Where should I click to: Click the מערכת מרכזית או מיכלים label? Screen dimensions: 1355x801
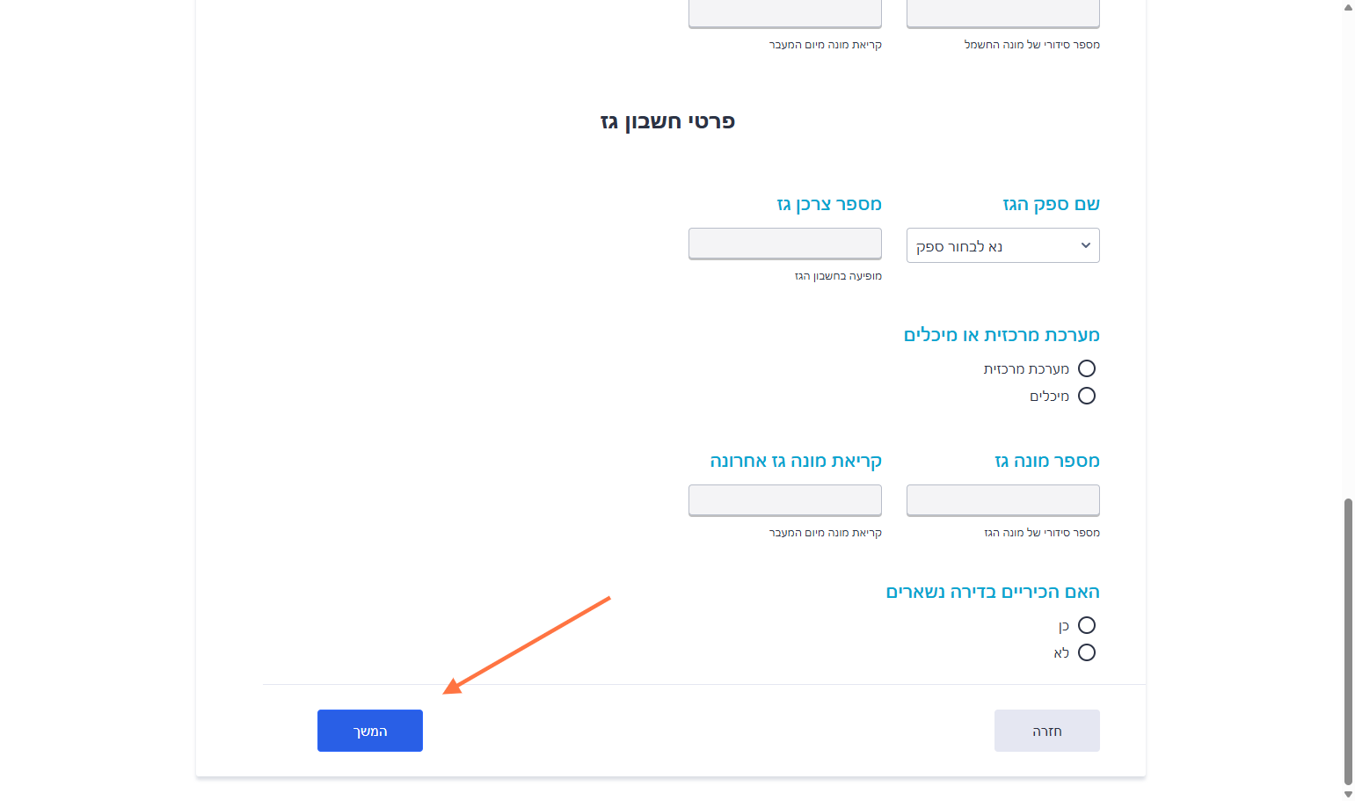[x=1002, y=335]
